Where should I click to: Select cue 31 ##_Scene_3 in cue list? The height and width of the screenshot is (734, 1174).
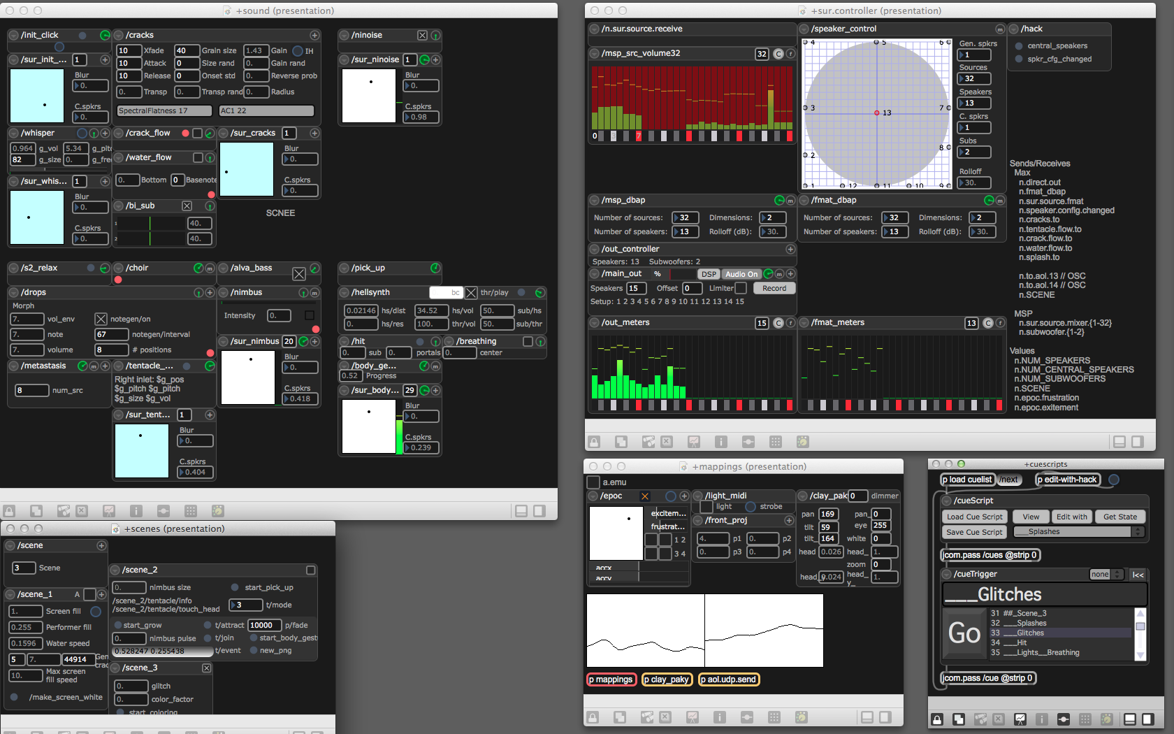coord(1061,614)
